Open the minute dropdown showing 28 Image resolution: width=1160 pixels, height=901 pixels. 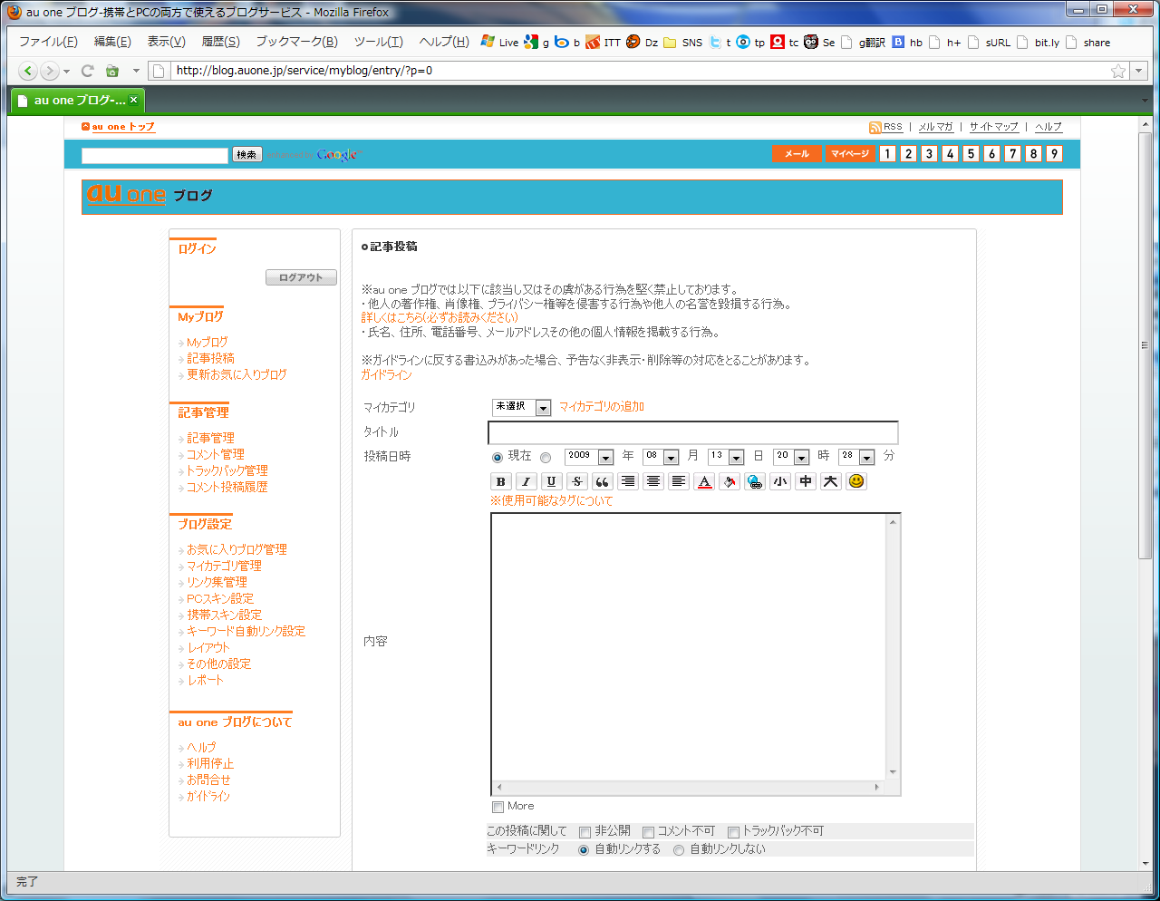point(856,457)
